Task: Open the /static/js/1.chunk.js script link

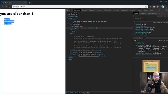Action: pyautogui.click(x=87, y=52)
